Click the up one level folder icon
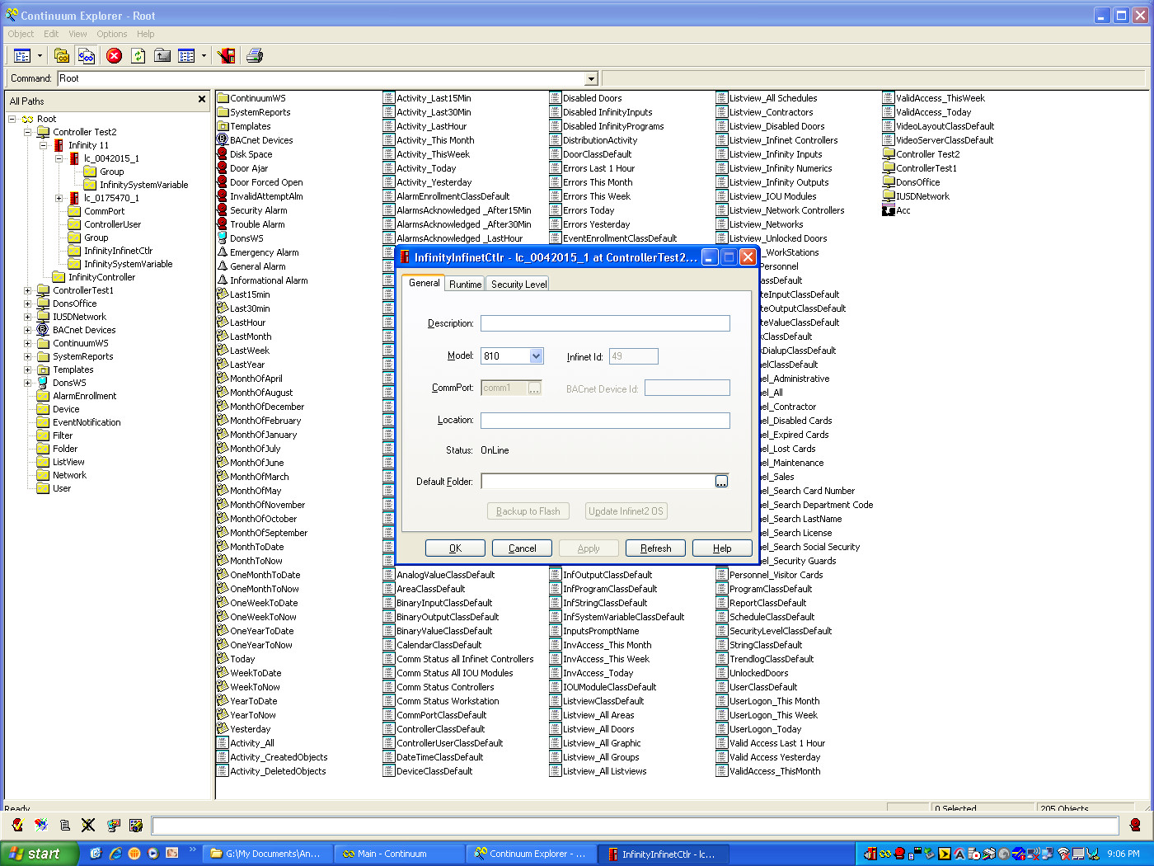 [162, 55]
